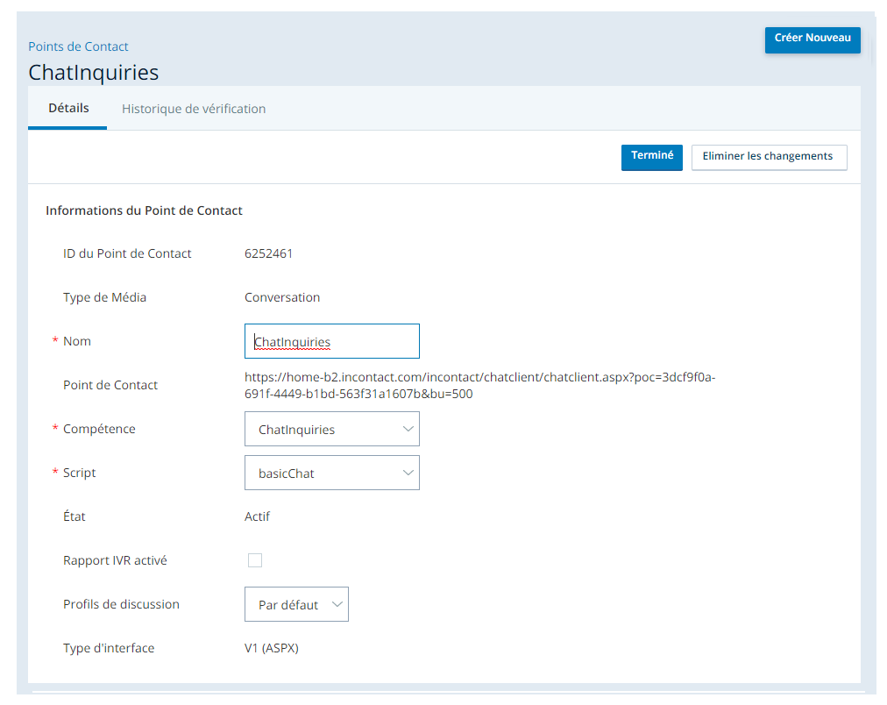
Task: Switch to the Détails tab
Action: point(68,108)
